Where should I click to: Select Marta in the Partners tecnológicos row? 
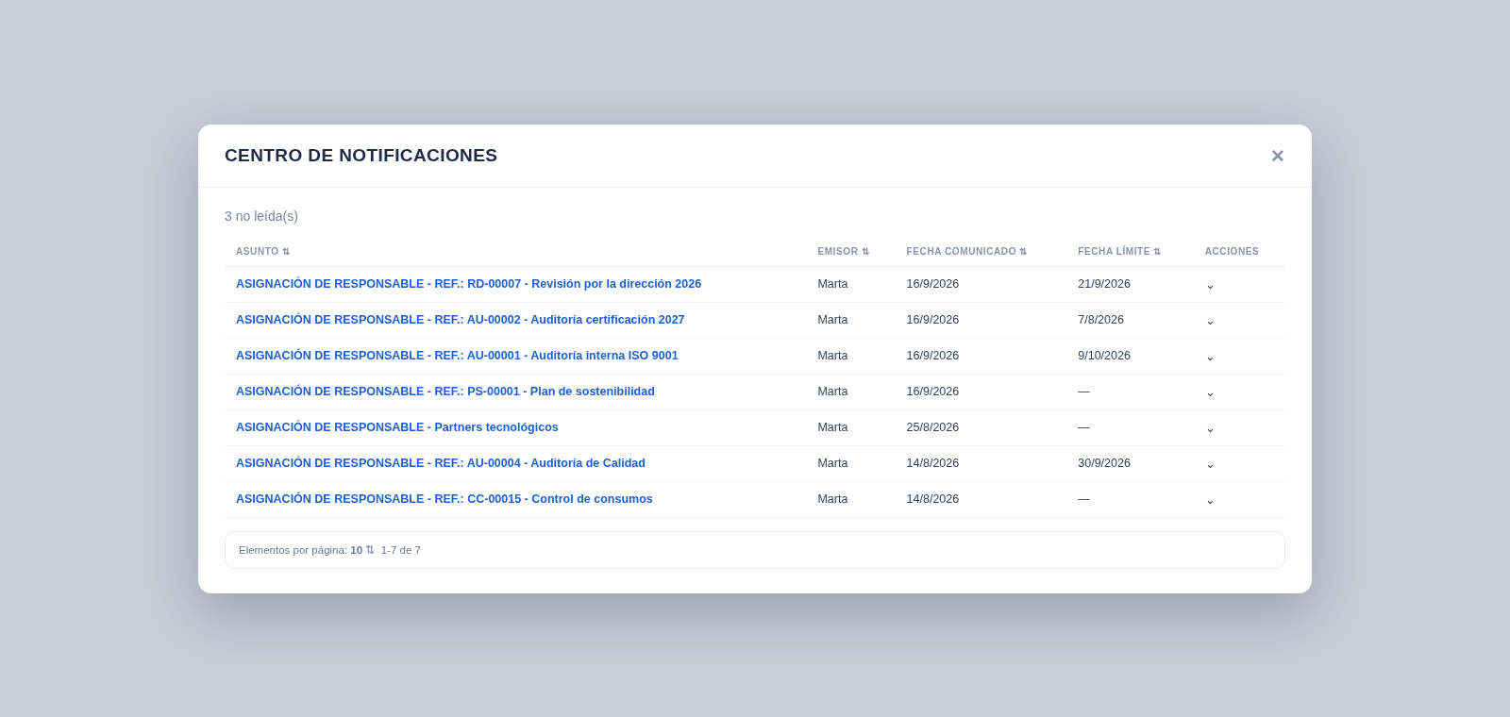(x=832, y=427)
